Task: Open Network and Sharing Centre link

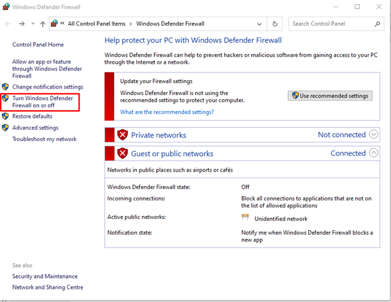Action: tap(48, 287)
